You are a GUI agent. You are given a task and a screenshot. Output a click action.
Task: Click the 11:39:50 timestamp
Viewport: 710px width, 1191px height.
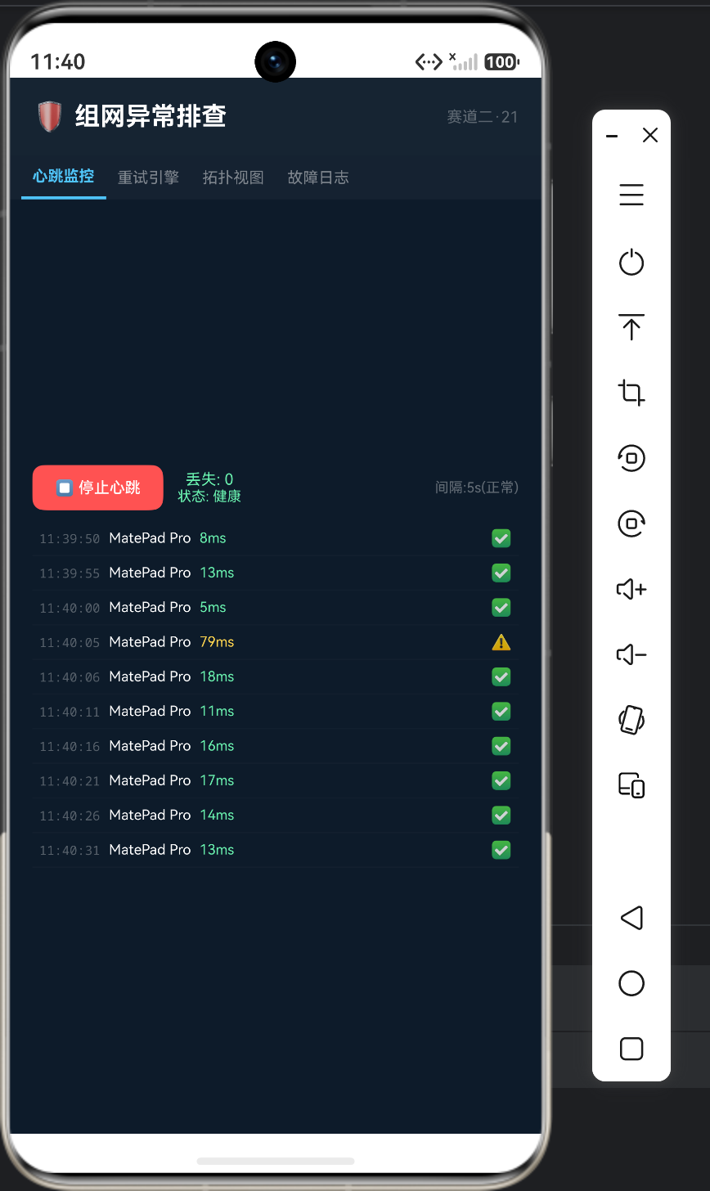[x=70, y=539]
